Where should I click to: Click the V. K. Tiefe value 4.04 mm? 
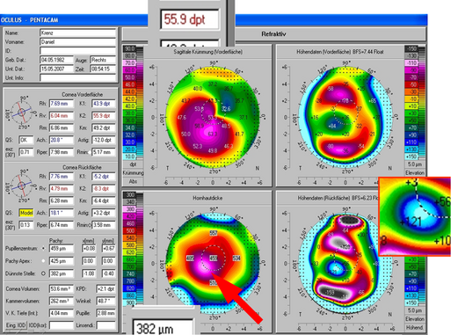coord(62,313)
